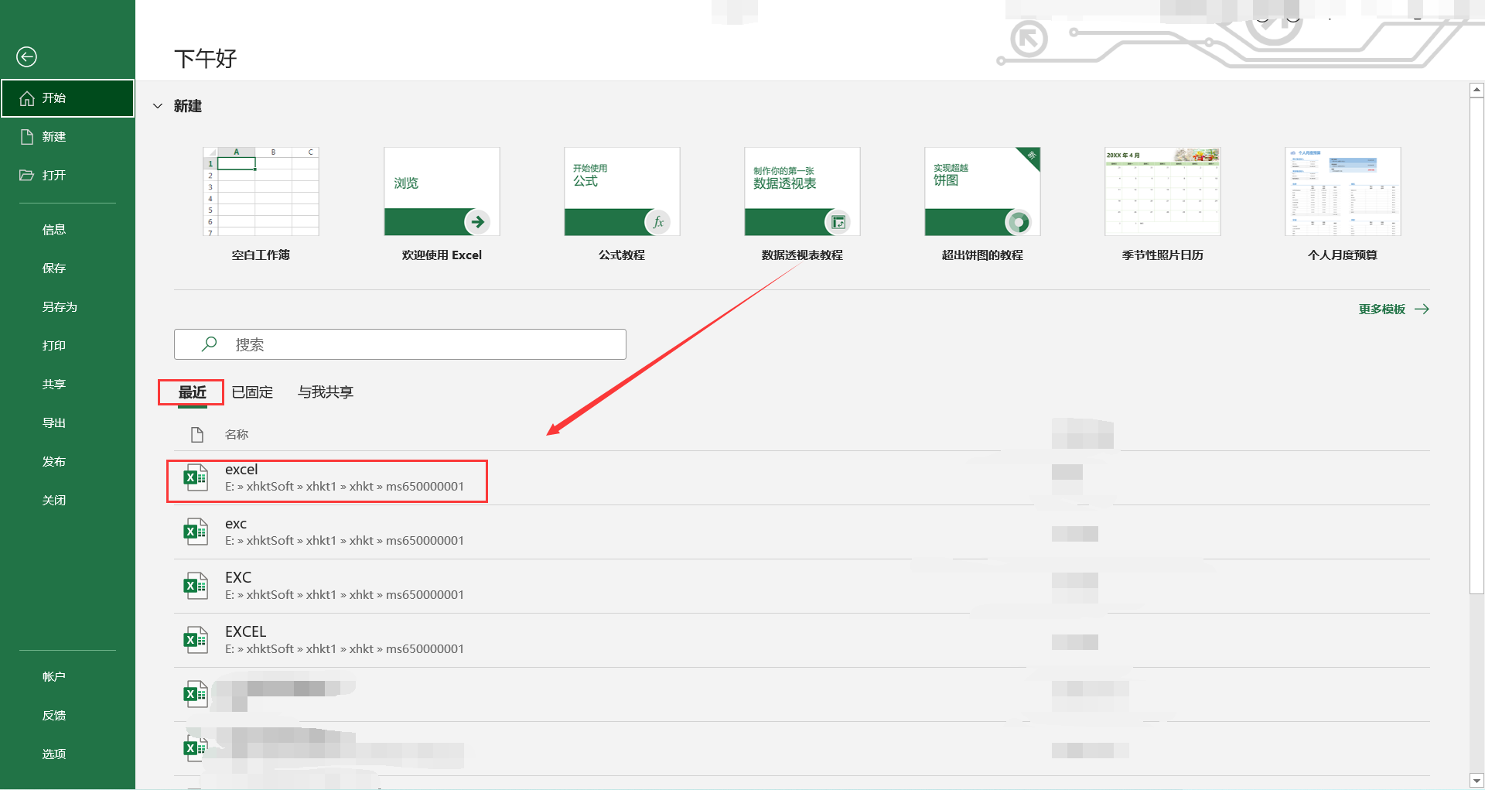Open the 季节性照片日历 template
1485x790 pixels.
tap(1162, 204)
